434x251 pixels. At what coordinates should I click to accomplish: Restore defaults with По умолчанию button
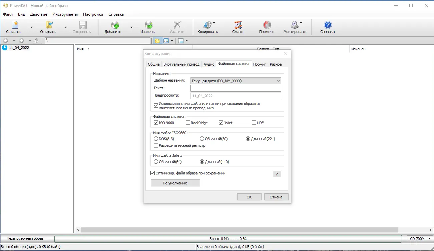[175, 183]
